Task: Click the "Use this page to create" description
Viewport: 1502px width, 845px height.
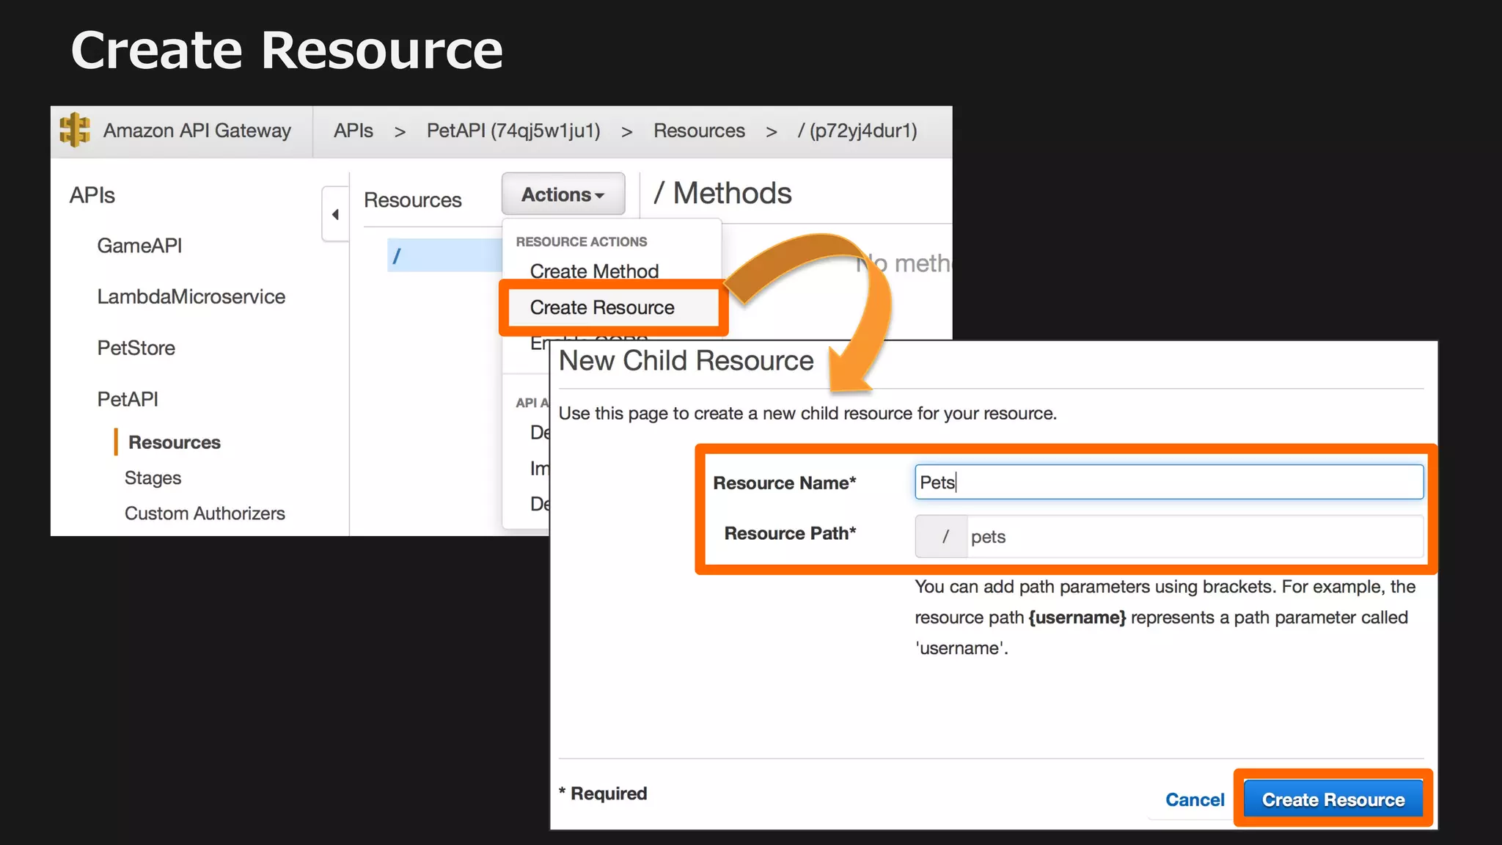Action: 807,414
